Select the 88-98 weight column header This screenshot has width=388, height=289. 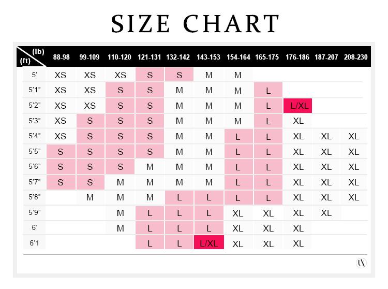point(60,57)
